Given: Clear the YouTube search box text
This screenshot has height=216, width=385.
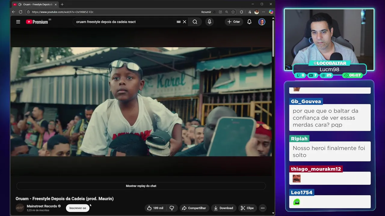Looking at the screenshot, I should tap(185, 22).
